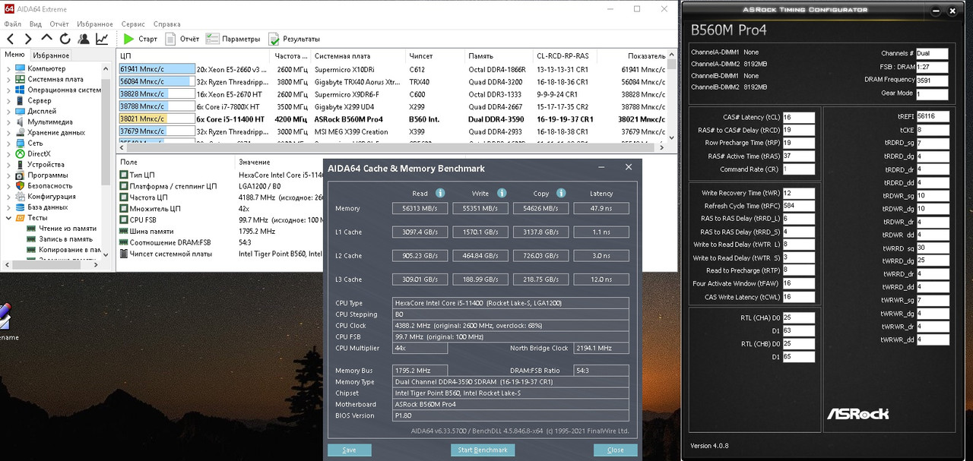The width and height of the screenshot is (973, 461).
Task: Click the Write column info icon
Action: click(502, 193)
